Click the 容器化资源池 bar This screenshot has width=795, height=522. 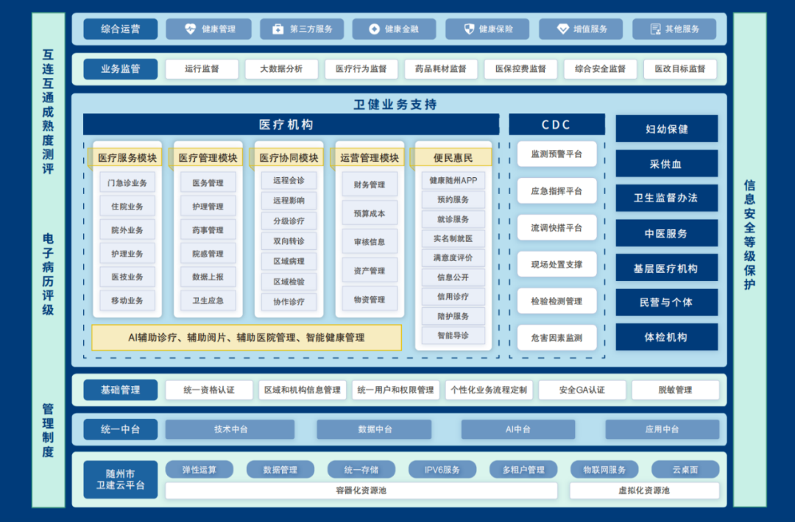click(x=361, y=490)
